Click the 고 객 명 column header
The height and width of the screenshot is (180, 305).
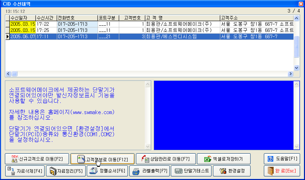pos(182,18)
